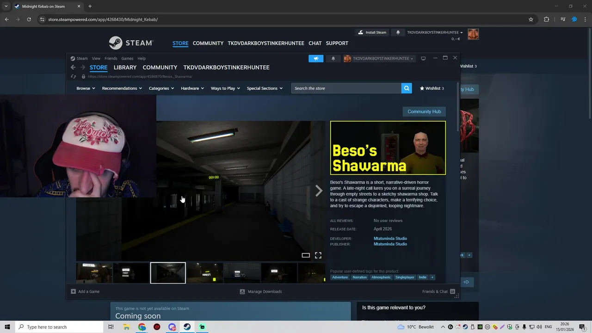Open Friends & Chat icon in Steam client
This screenshot has width=592, height=333.
coord(452,291)
